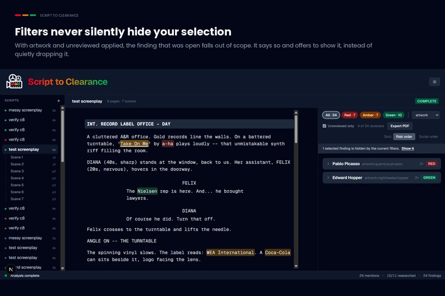Screen dimensions: 445x296
Task: Expand the Edward Hopper finding chevron
Action: tap(328, 177)
